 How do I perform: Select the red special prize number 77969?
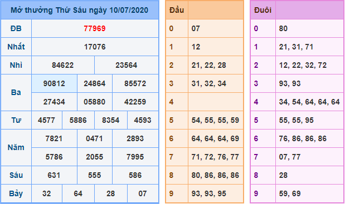[95, 28]
